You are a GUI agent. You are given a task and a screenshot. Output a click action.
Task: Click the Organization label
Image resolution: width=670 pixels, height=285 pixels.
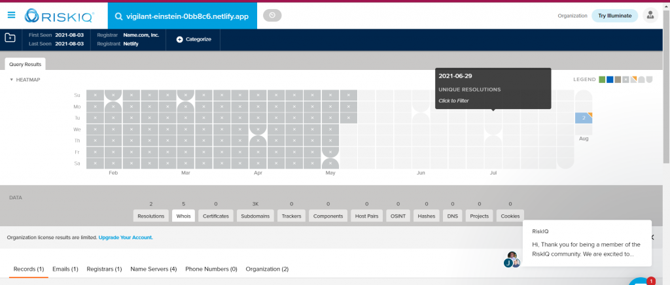[573, 16]
